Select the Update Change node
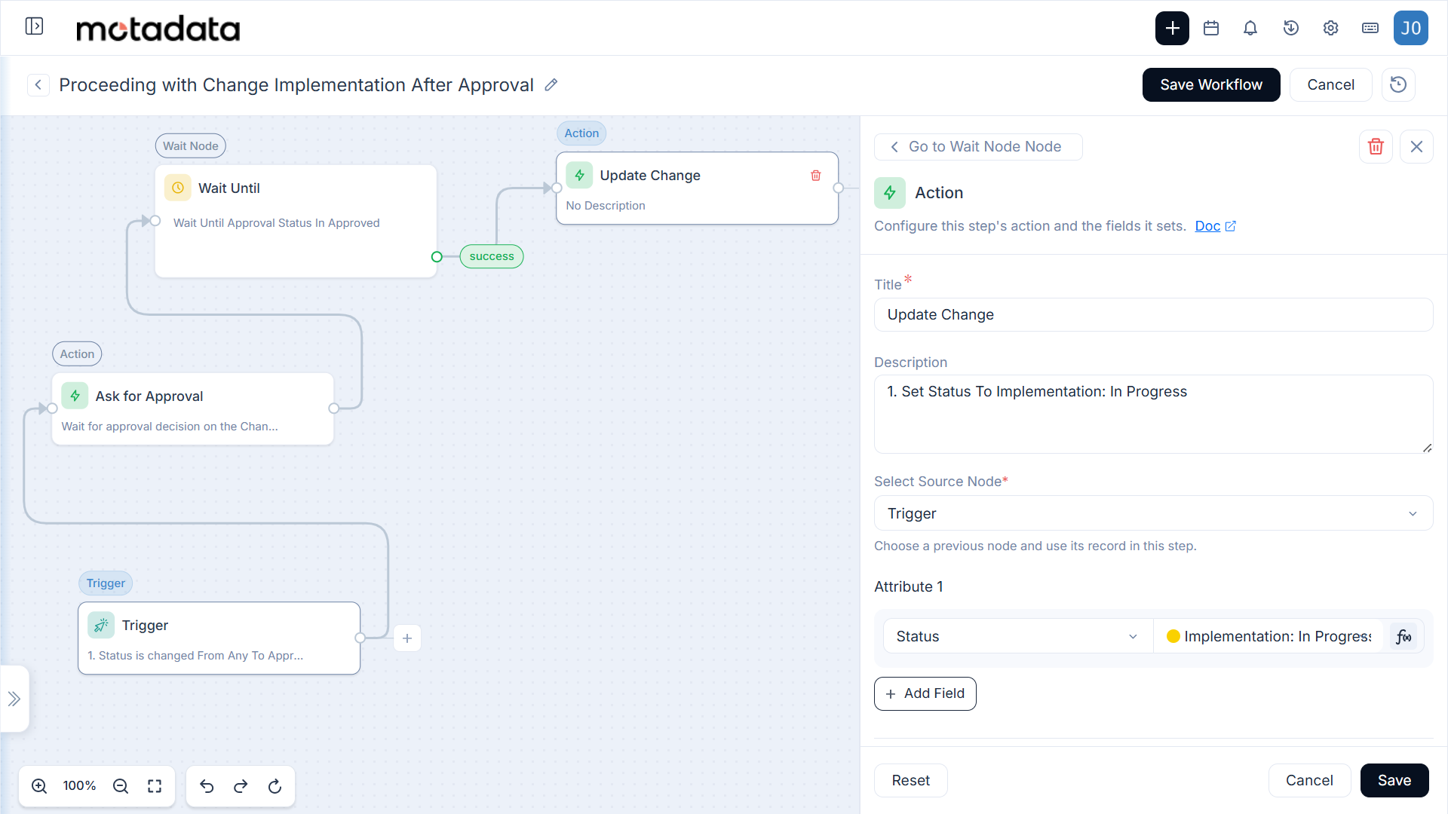Screen dimensions: 1448x814 (697, 188)
